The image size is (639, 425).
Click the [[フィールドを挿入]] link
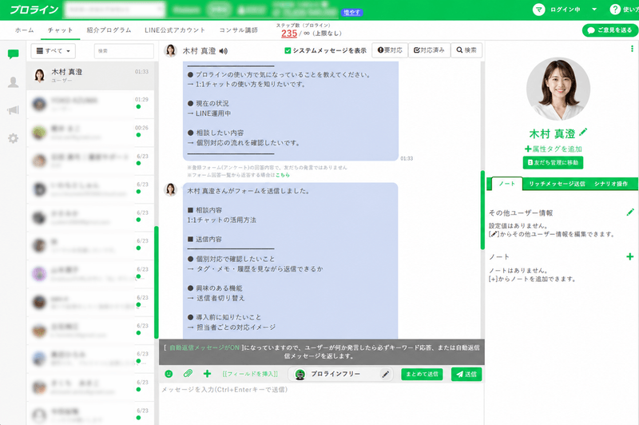click(250, 374)
